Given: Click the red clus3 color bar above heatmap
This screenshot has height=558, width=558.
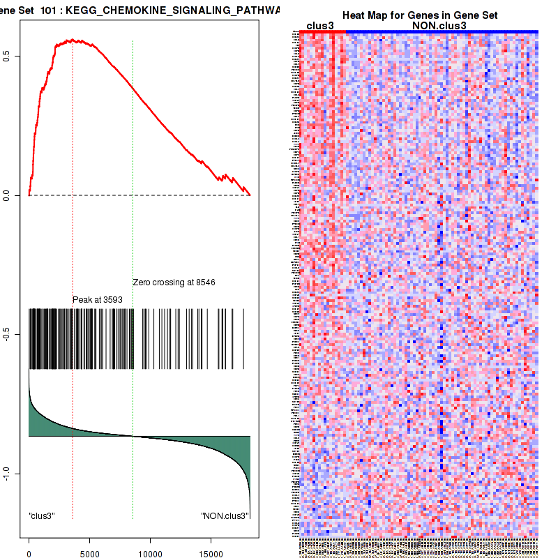Looking at the screenshot, I should pos(322,31).
